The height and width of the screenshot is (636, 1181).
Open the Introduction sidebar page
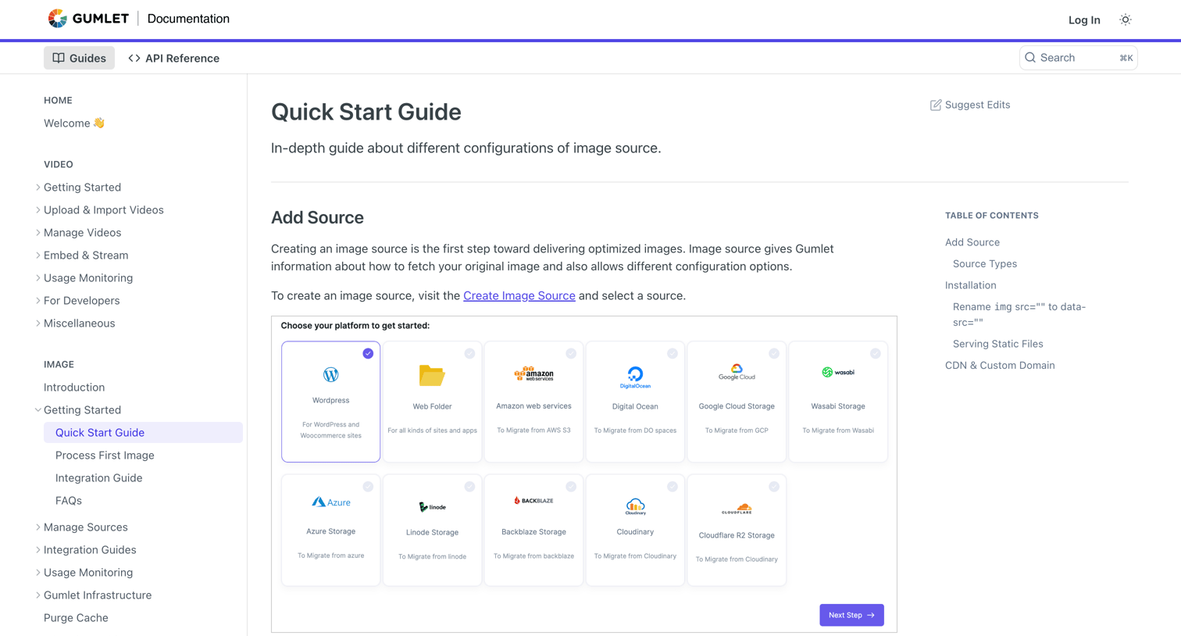coord(74,388)
